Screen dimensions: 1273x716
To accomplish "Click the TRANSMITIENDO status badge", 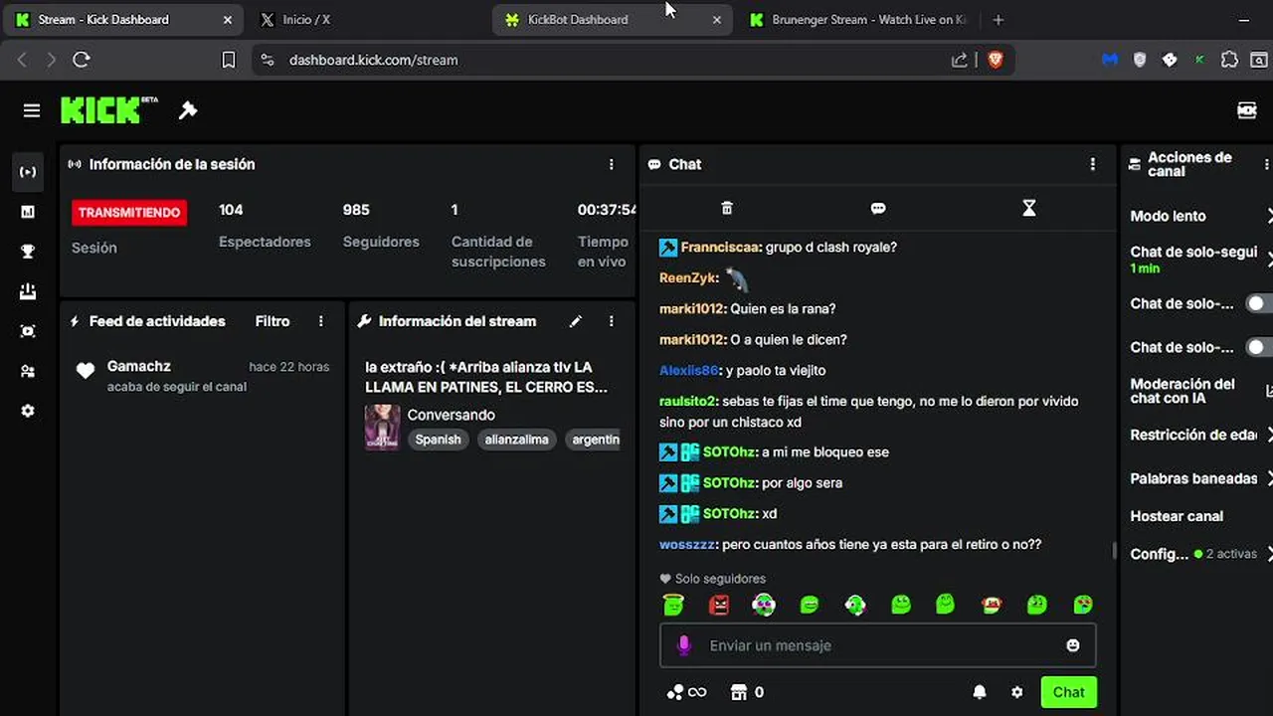I will (x=129, y=212).
